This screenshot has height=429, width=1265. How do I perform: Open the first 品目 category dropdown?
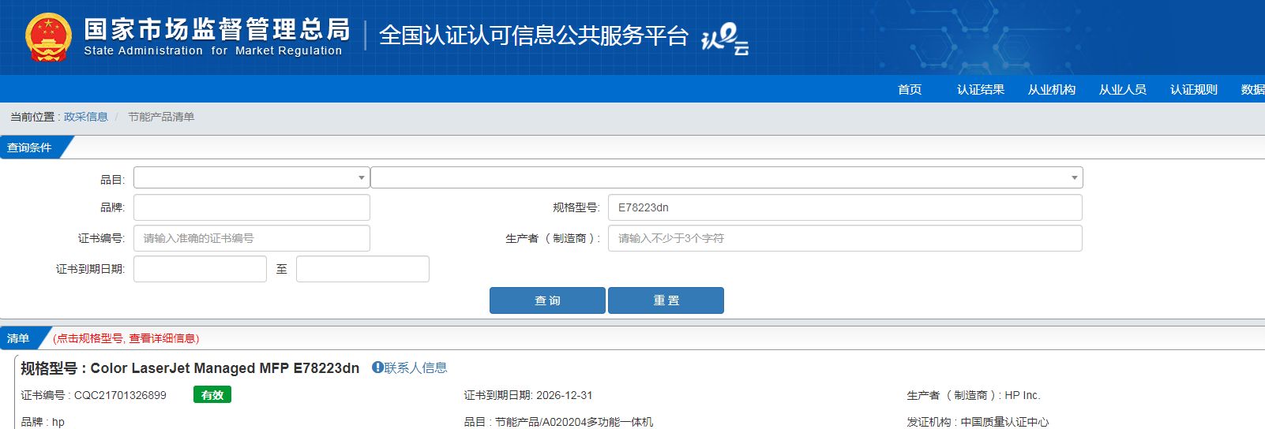pyautogui.click(x=251, y=177)
